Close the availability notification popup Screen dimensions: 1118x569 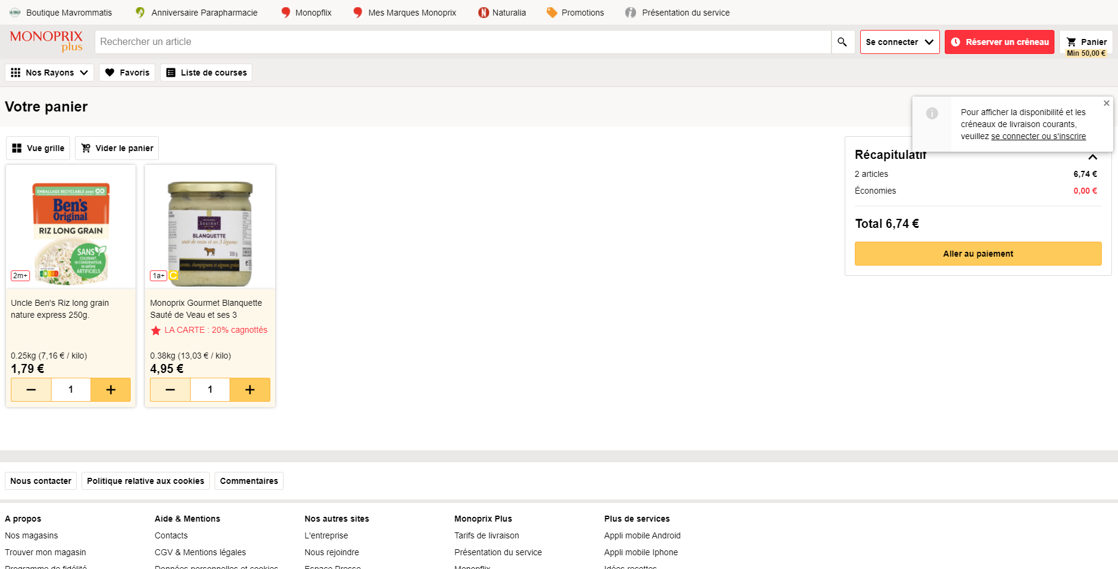[1107, 103]
